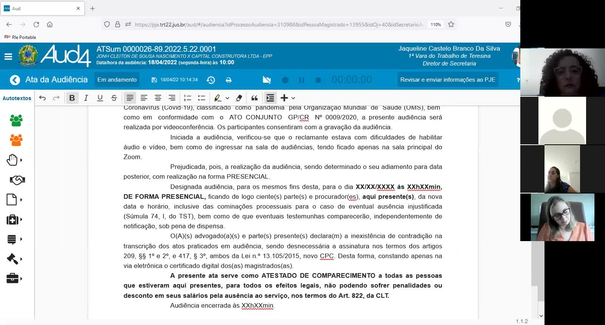605x325 pixels.
Task: Open the site security padlock info
Action: point(118,25)
